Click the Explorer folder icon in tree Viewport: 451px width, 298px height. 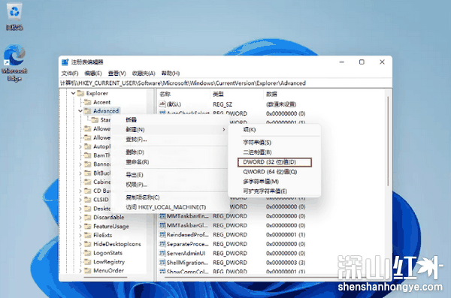coord(81,93)
